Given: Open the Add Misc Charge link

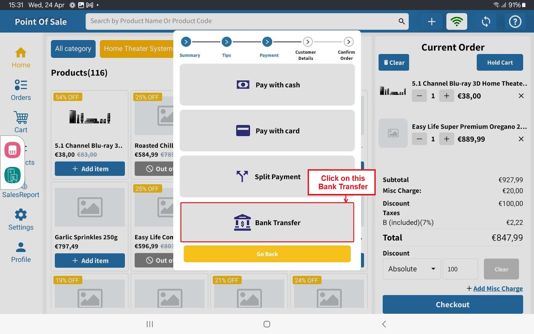Looking at the screenshot, I should pos(497,289).
